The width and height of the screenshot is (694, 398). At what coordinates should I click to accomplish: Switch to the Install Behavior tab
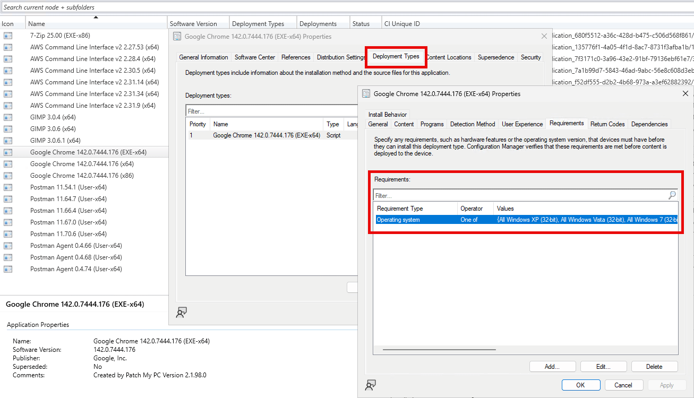[388, 114]
